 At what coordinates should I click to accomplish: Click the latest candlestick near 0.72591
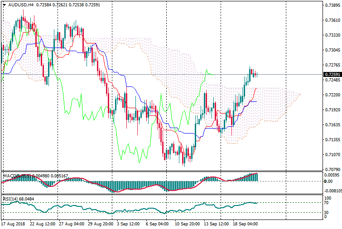pos(256,74)
